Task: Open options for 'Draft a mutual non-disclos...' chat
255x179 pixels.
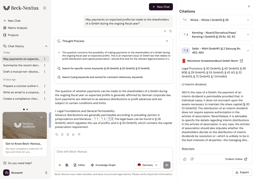Action: pyautogui.click(x=45, y=72)
